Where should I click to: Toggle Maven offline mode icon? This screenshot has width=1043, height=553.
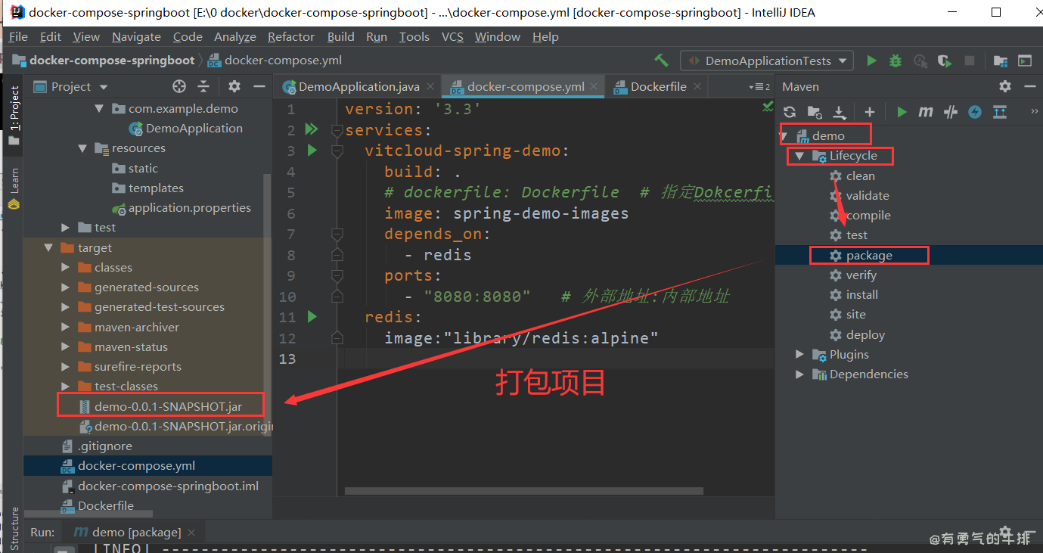pos(951,112)
